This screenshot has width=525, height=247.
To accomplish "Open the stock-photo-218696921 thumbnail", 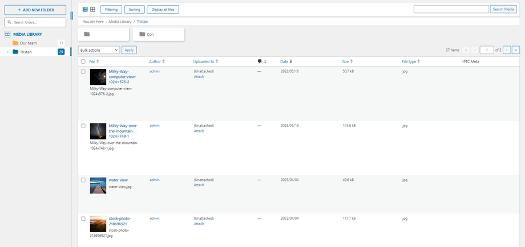I will [x=98, y=224].
